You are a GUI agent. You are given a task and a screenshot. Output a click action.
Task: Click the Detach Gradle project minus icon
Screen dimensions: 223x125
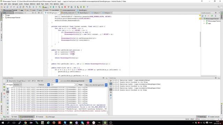pos(208,16)
